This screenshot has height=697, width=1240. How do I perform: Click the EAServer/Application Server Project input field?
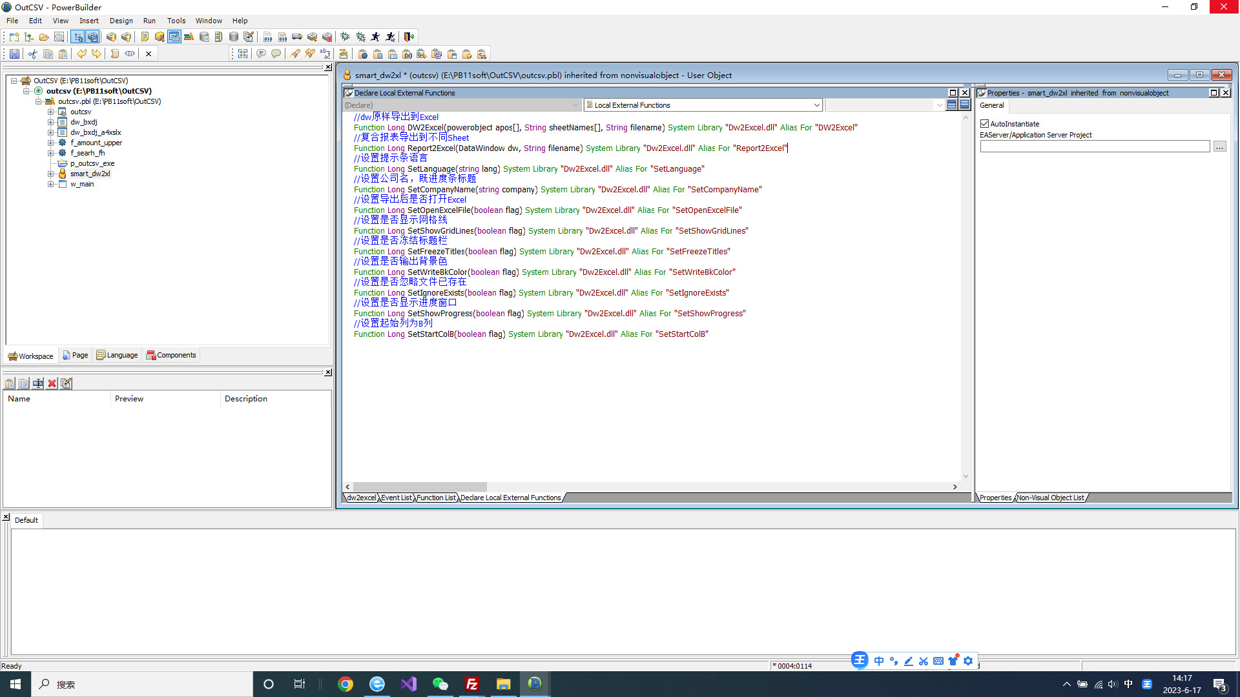[1095, 146]
